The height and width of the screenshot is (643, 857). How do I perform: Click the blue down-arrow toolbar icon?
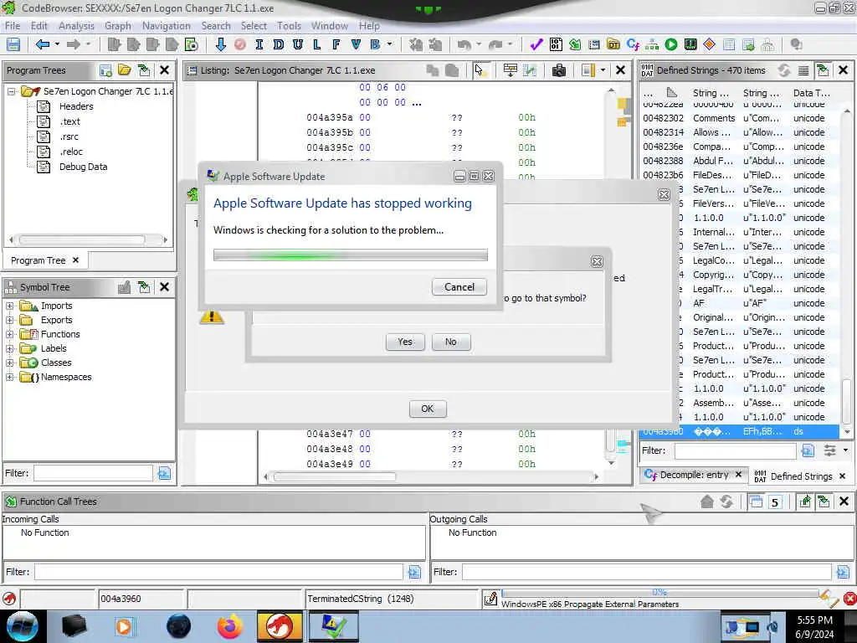[x=221, y=45]
